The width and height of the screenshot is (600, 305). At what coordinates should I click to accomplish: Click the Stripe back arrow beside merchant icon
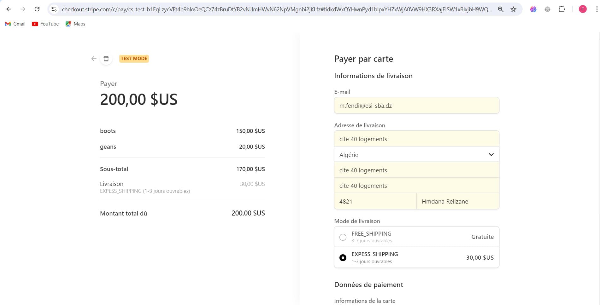(94, 59)
